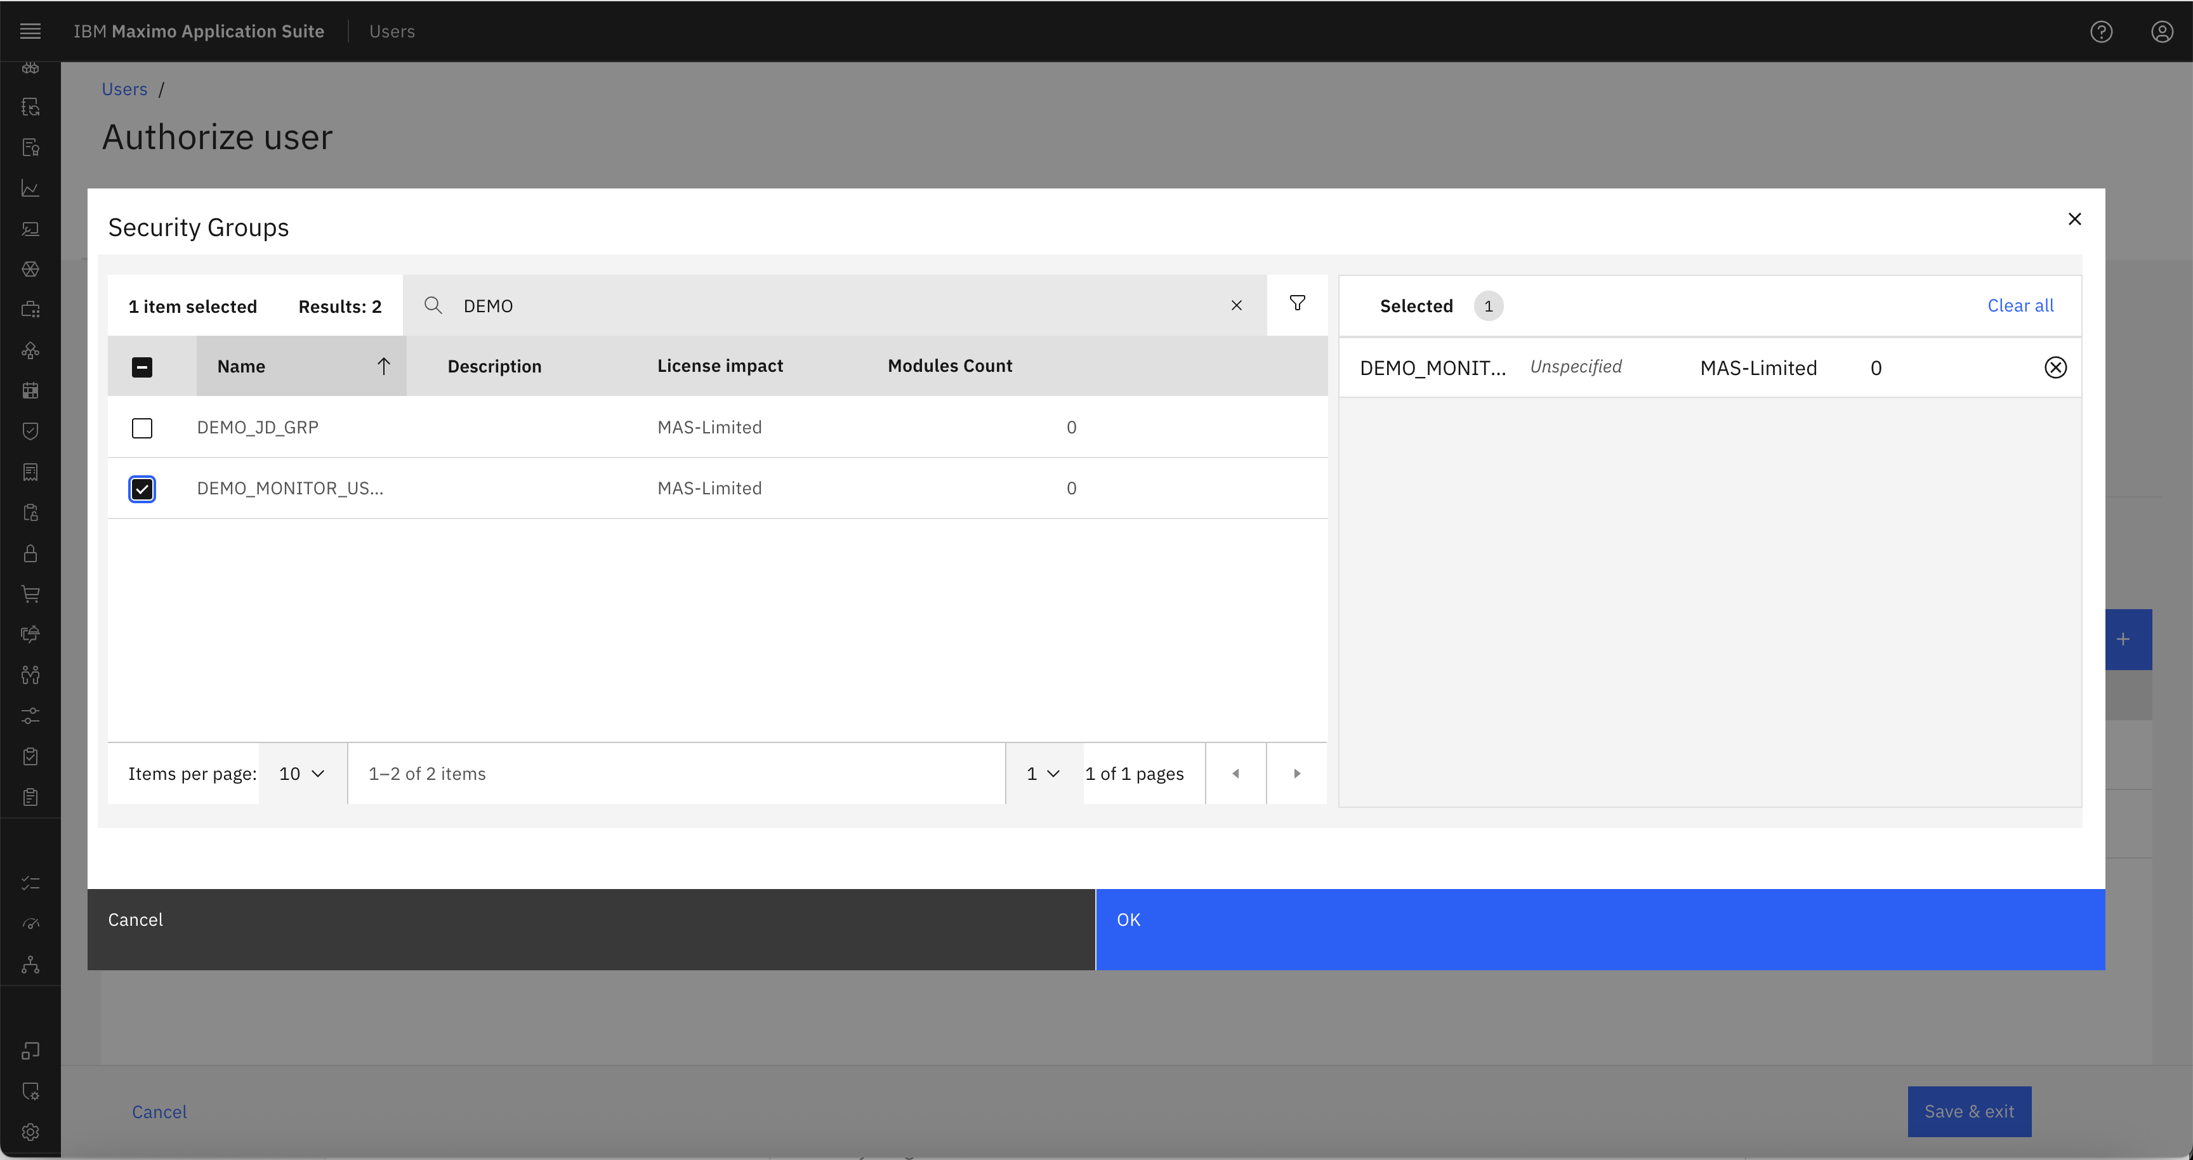This screenshot has width=2193, height=1160.
Task: Click the DEMO search input field
Action: point(834,305)
